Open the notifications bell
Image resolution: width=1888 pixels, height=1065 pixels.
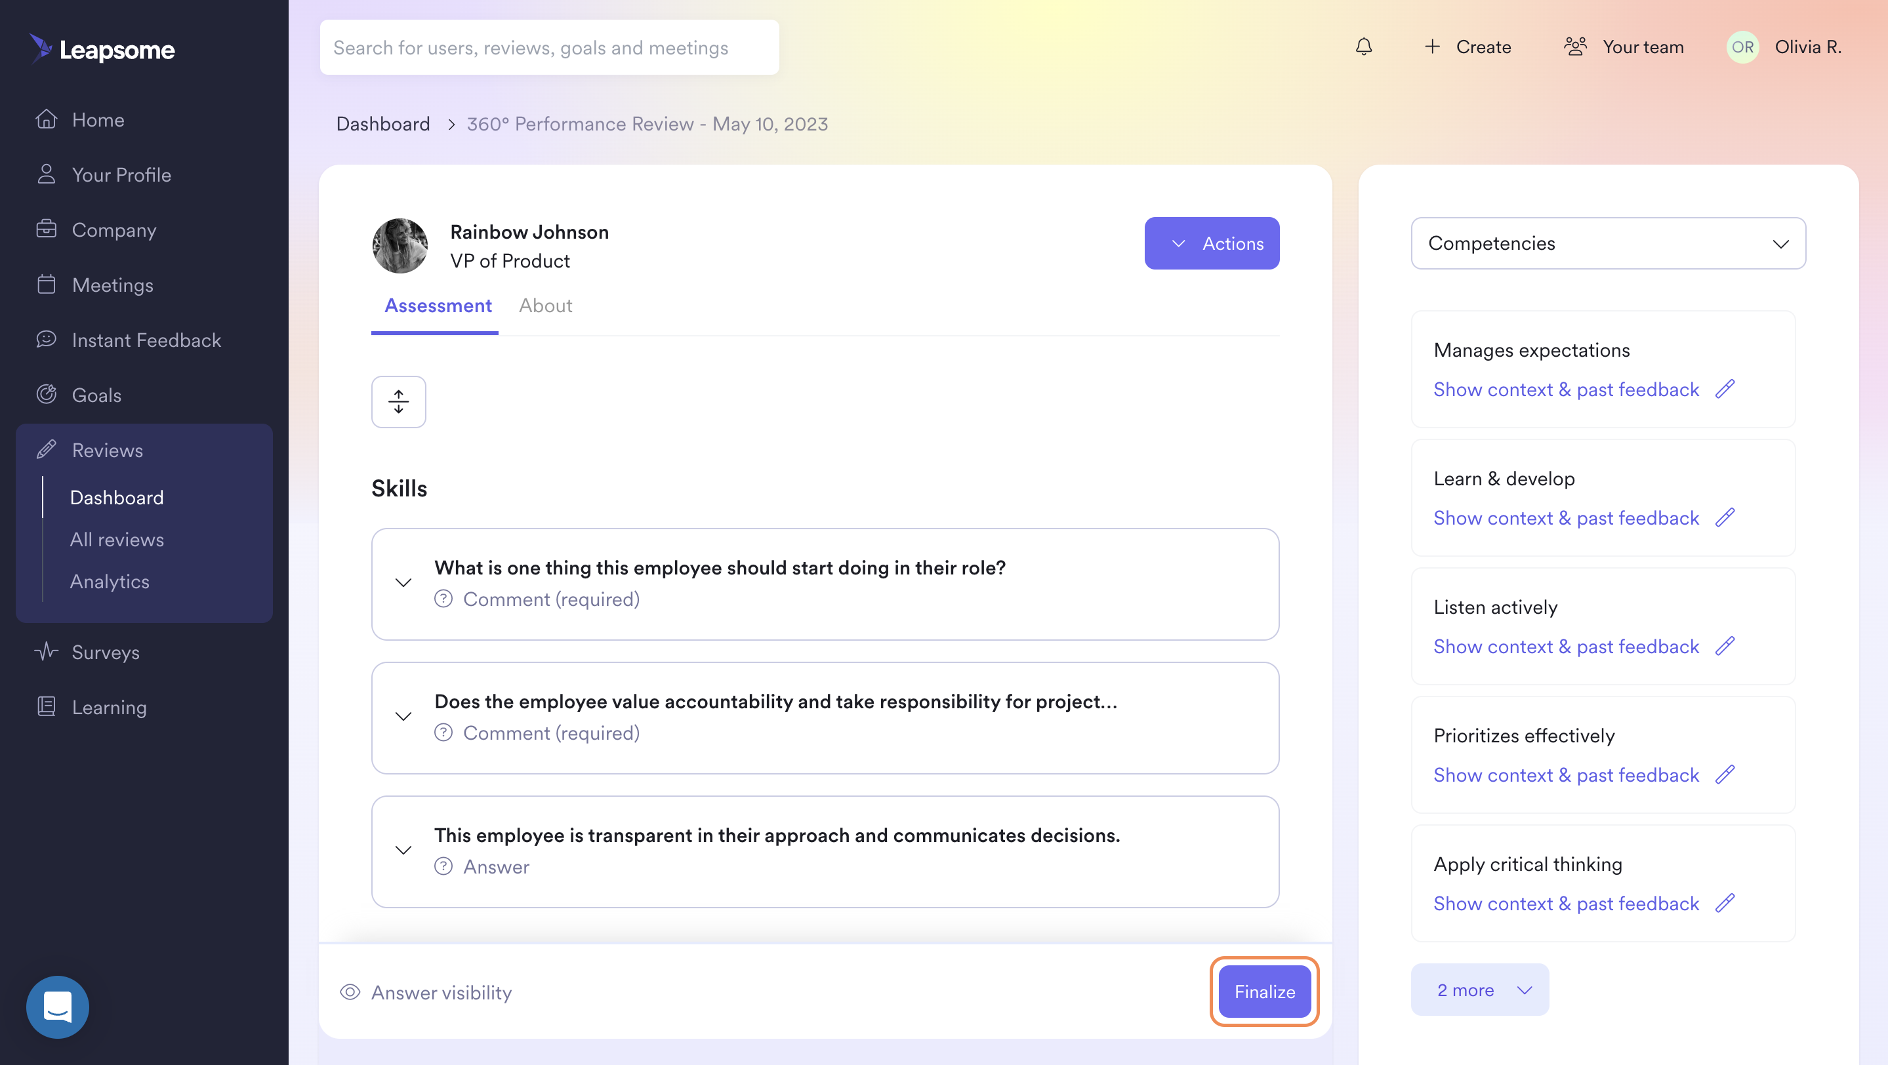tap(1363, 47)
